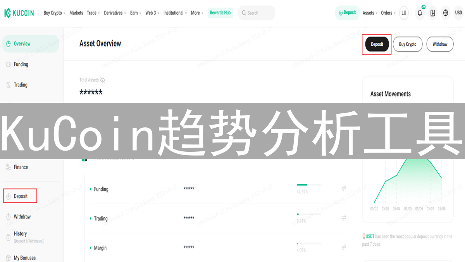
Task: Click the lightbulb tip icon near USDT
Action: pyautogui.click(x=364, y=236)
